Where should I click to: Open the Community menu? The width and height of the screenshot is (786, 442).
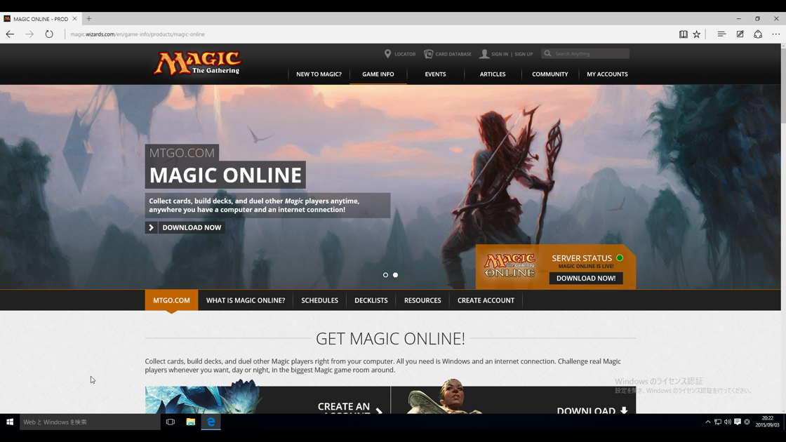point(550,74)
